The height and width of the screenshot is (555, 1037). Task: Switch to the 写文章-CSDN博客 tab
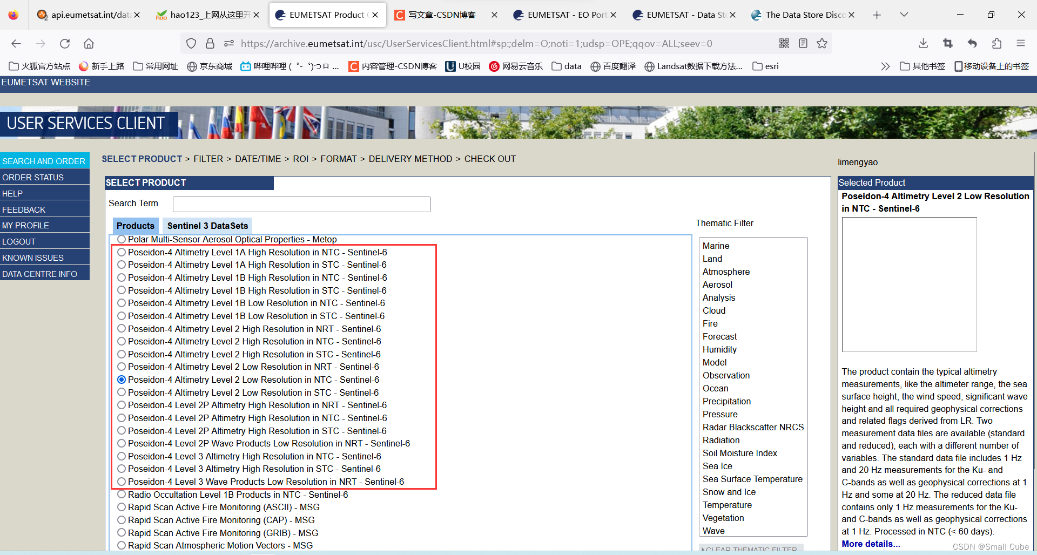(x=446, y=15)
